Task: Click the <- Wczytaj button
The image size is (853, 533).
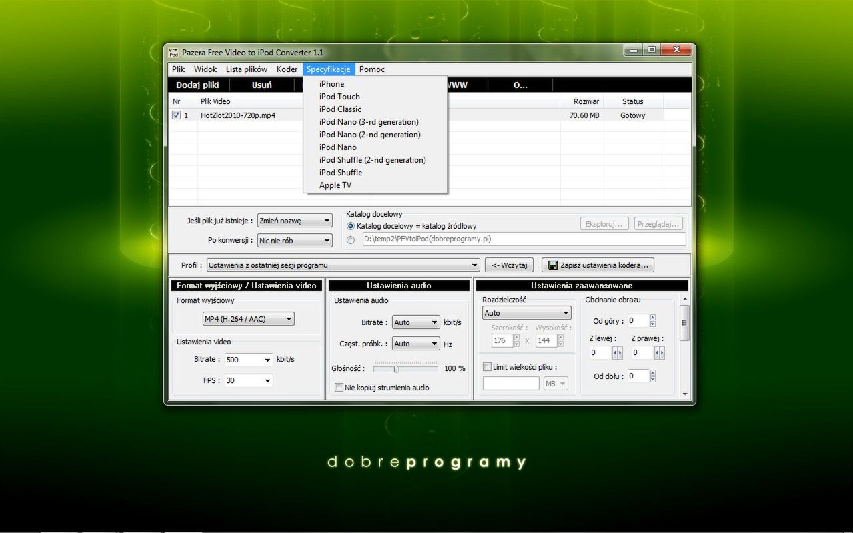Action: [509, 265]
